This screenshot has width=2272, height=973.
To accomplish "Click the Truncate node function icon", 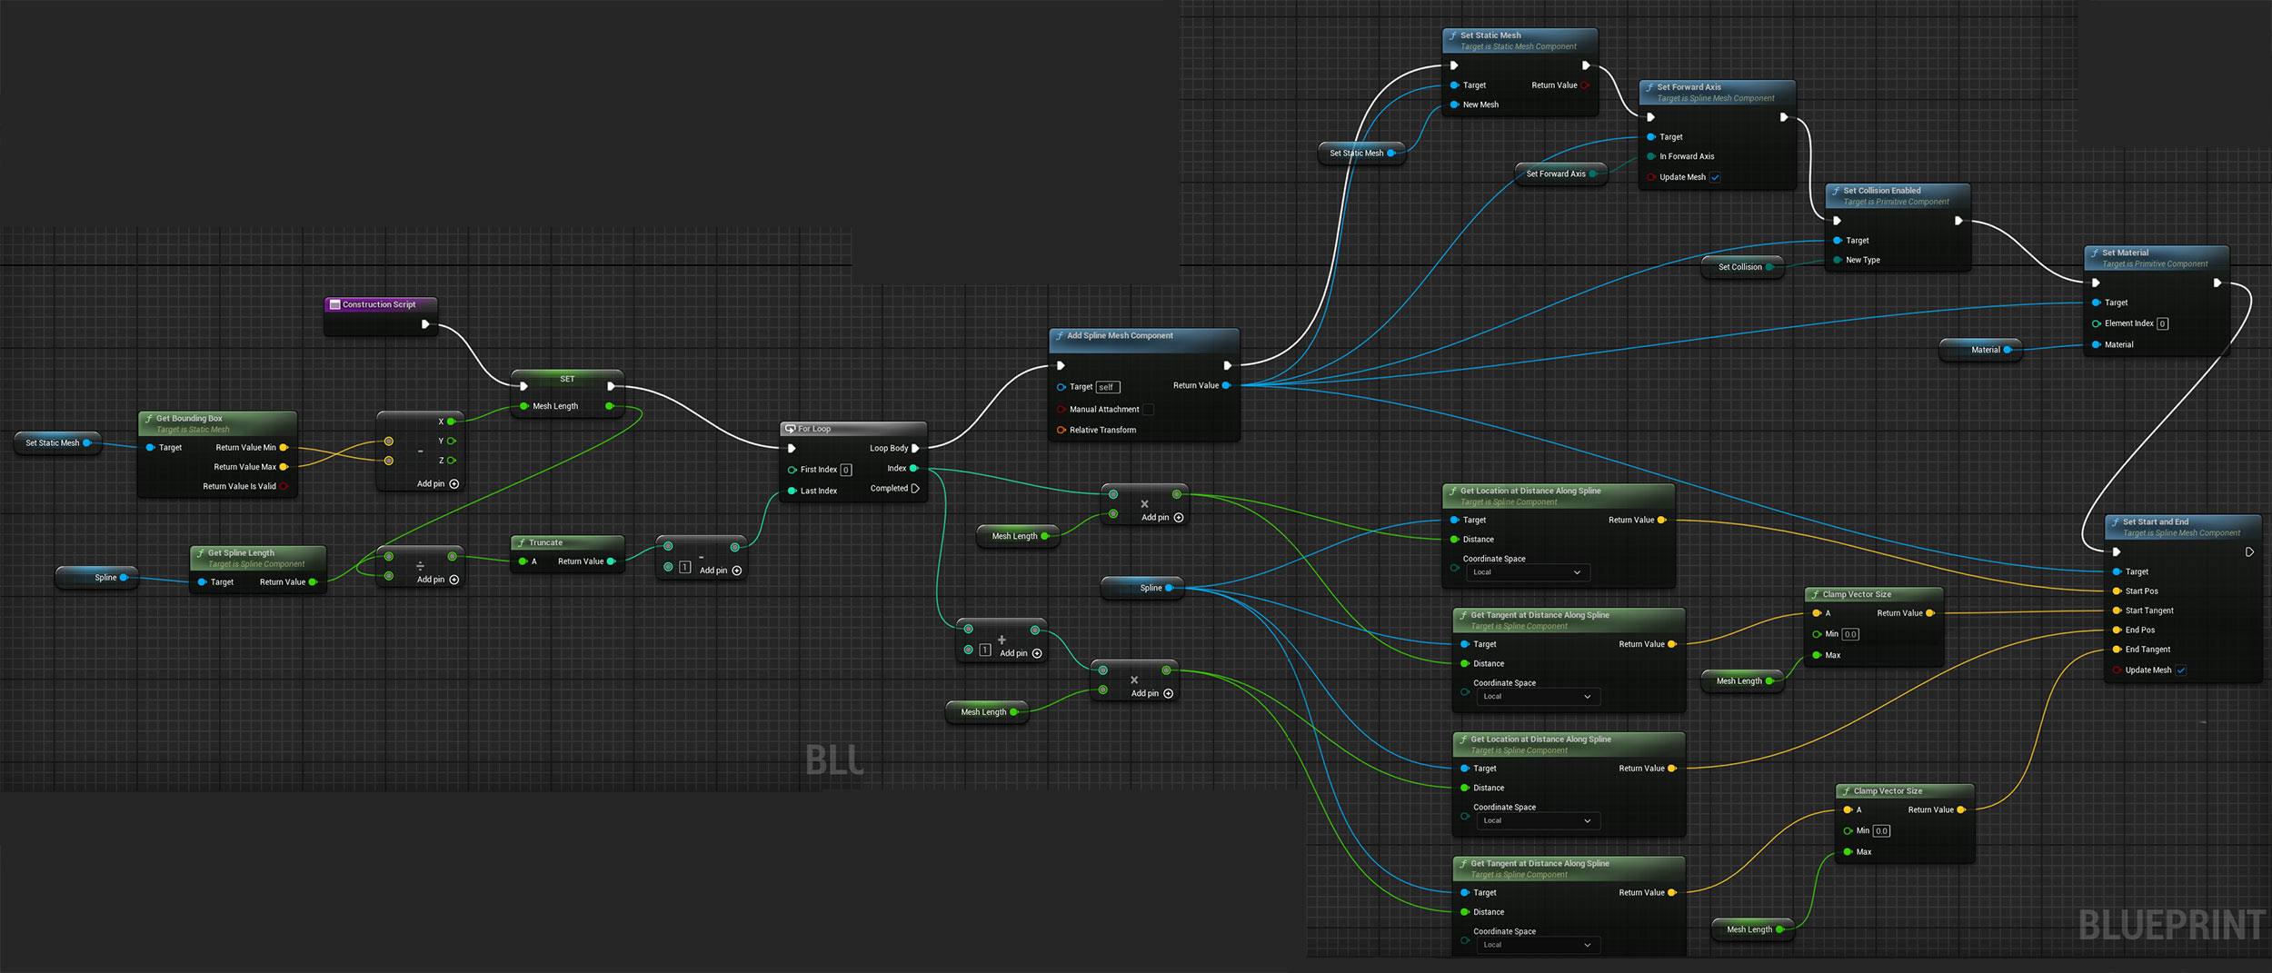I will point(522,542).
